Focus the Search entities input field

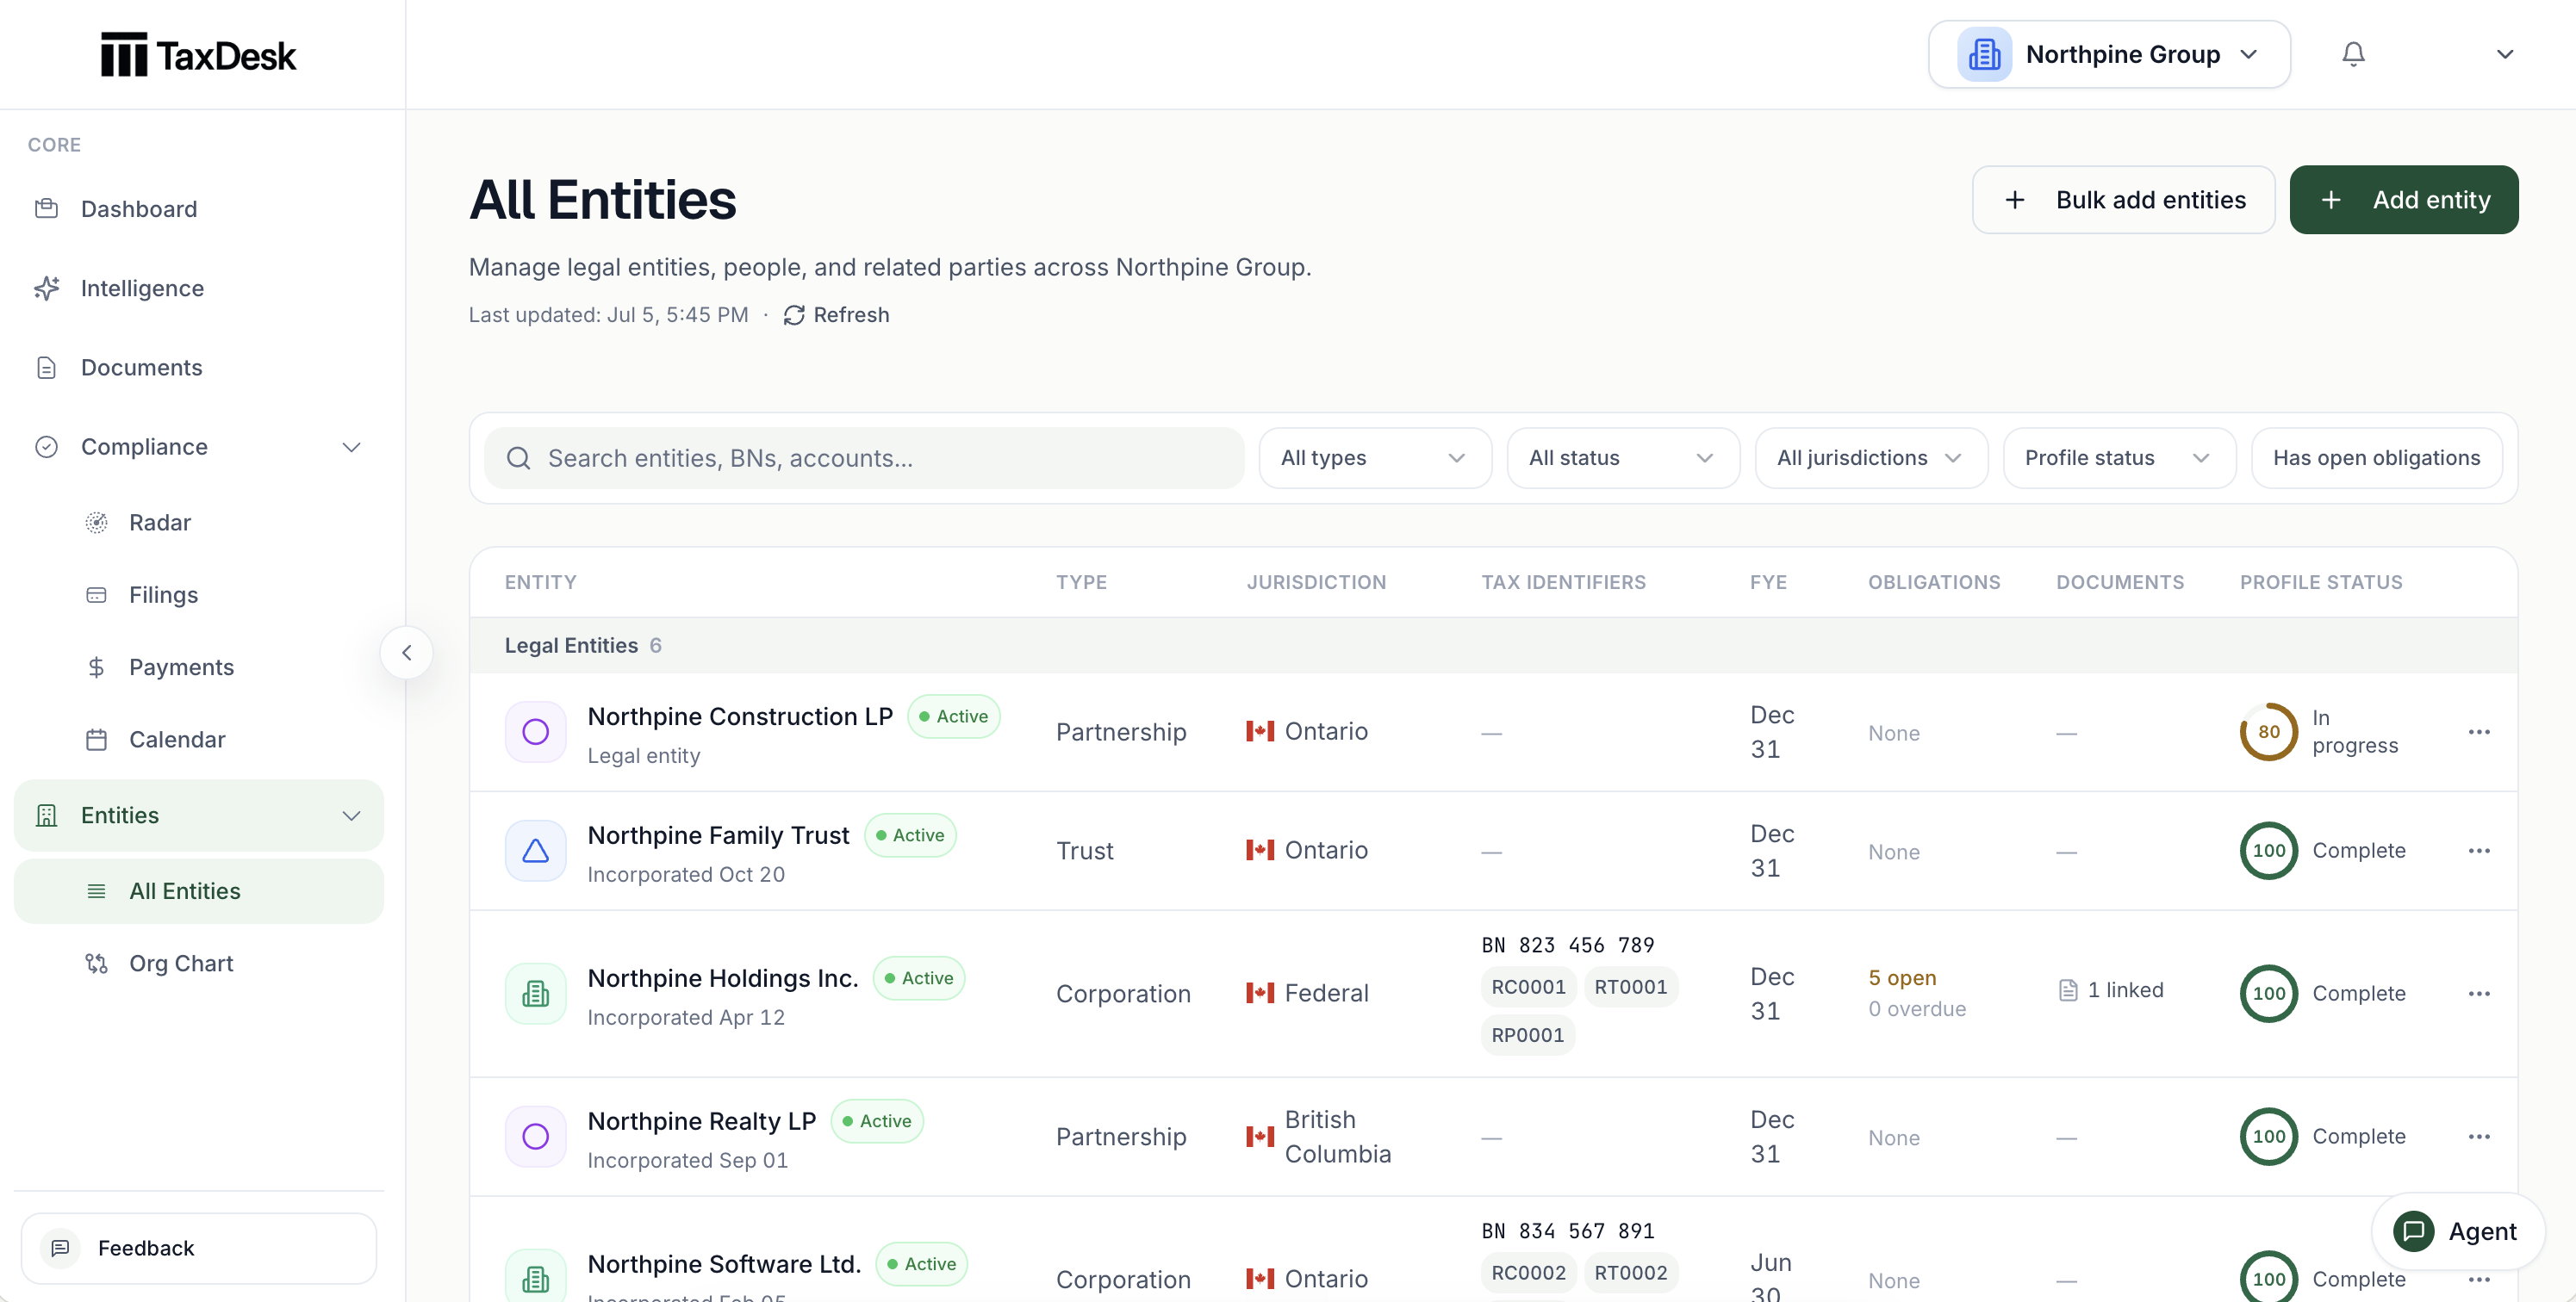tap(864, 457)
